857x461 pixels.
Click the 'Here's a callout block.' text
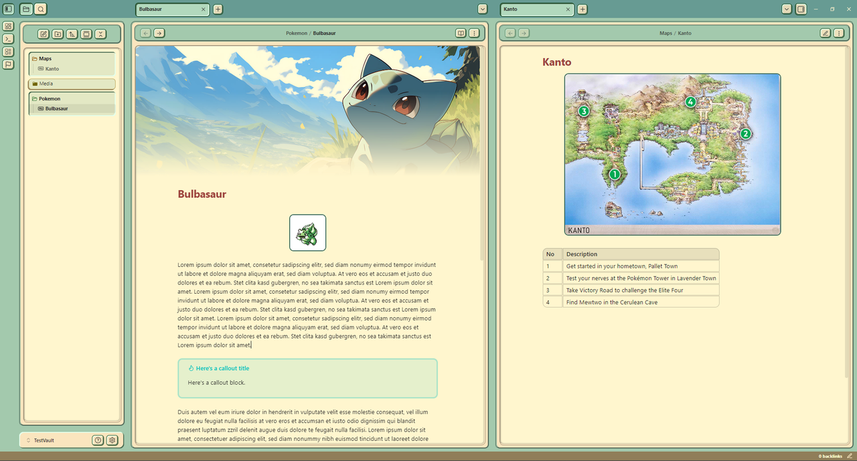(216, 383)
